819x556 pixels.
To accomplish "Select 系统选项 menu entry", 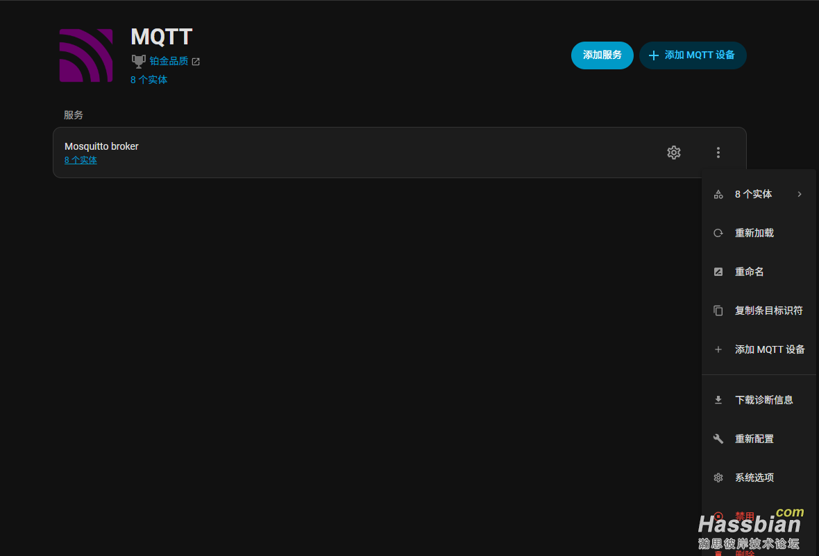I will click(x=759, y=477).
